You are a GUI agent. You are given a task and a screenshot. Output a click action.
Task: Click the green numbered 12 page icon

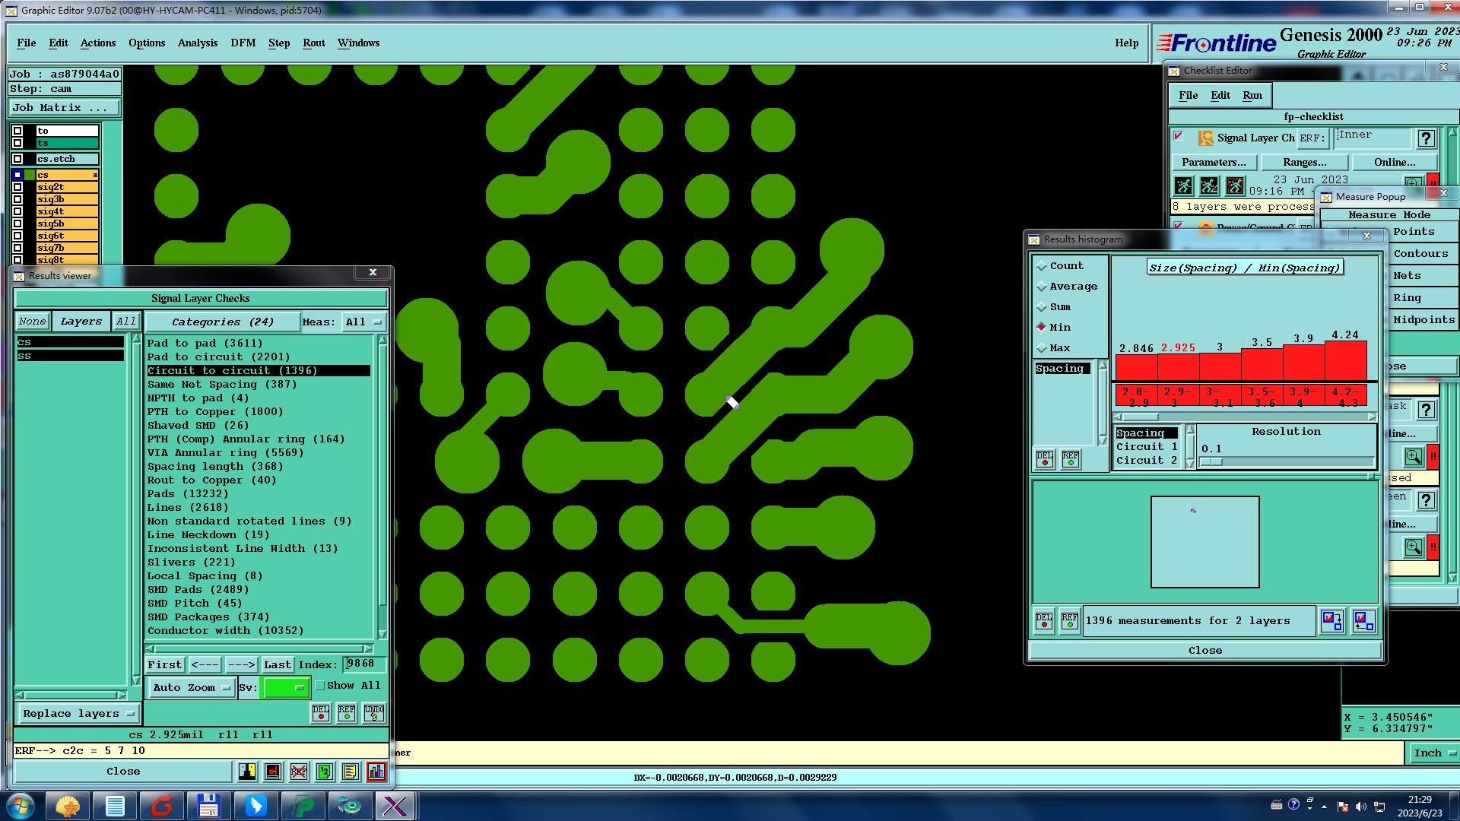(325, 772)
